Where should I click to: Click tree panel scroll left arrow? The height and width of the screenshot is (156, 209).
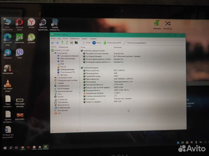[52, 131]
